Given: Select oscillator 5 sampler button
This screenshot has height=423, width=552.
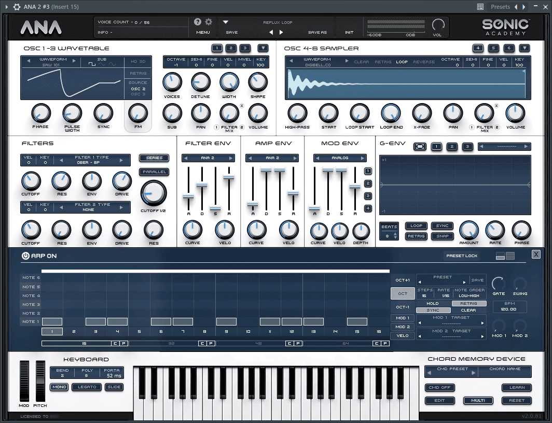Looking at the screenshot, I should coord(493,48).
